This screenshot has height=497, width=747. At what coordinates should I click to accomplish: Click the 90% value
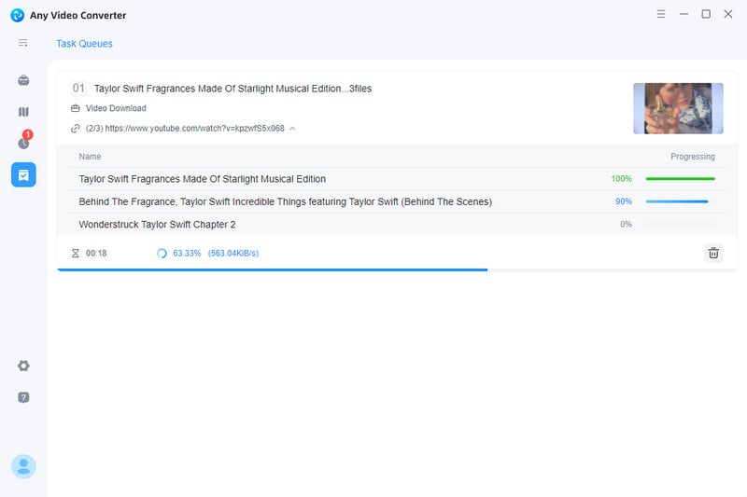(x=623, y=201)
